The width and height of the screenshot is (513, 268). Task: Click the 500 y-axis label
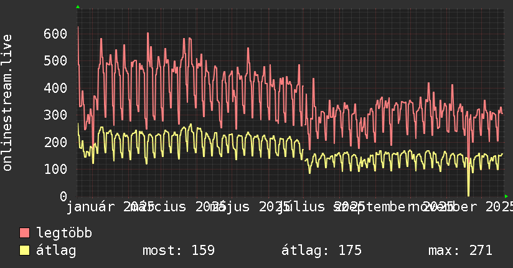(x=55, y=61)
